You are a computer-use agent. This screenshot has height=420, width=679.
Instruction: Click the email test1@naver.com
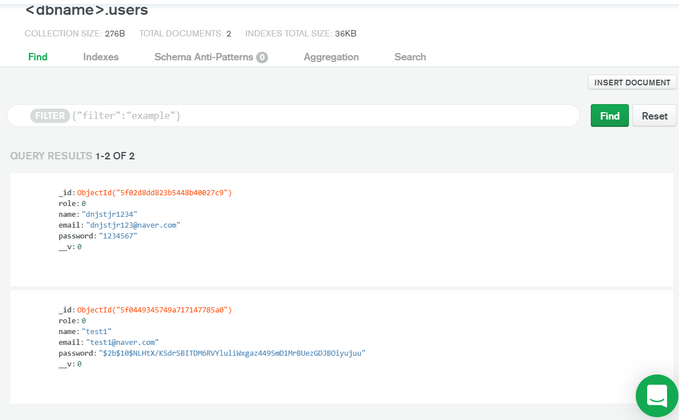pyautogui.click(x=123, y=342)
